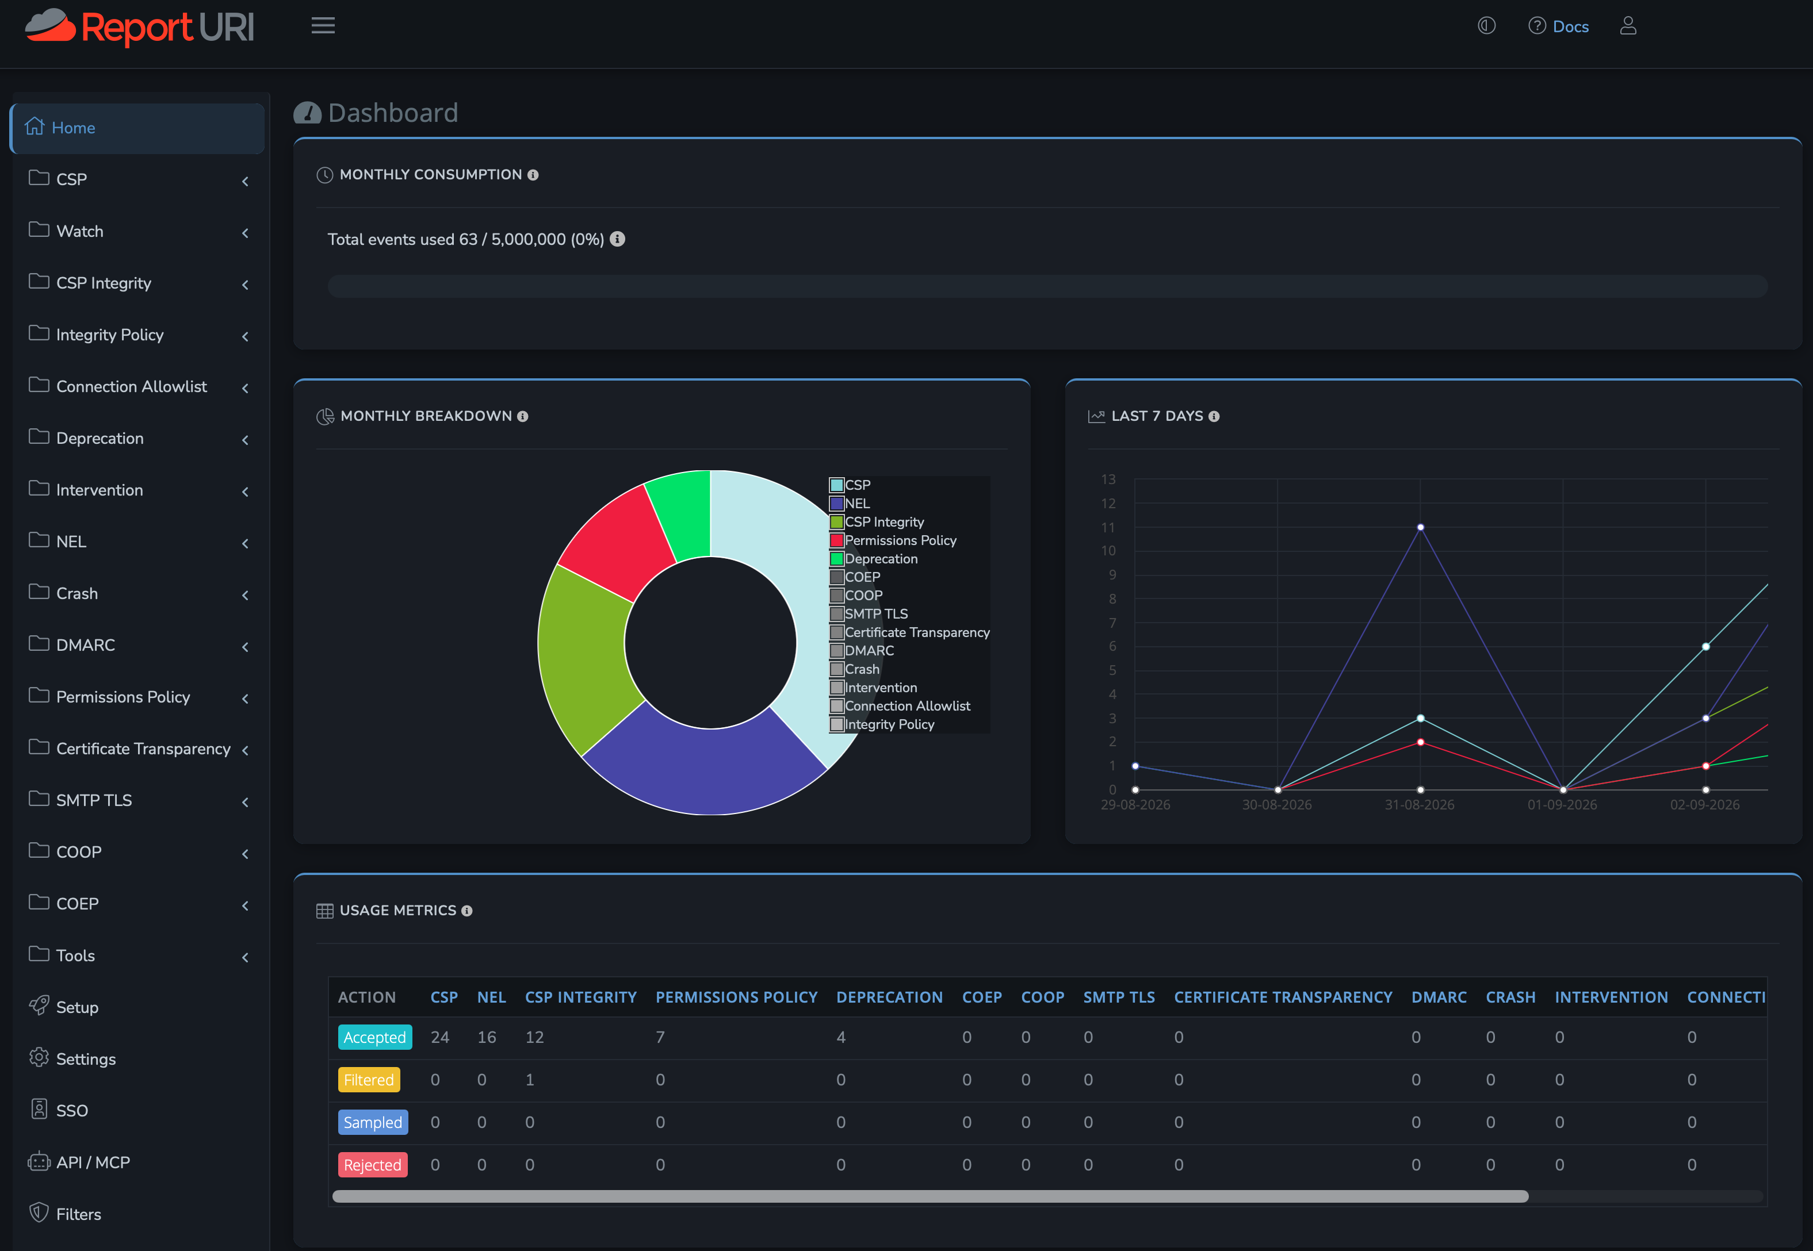The height and width of the screenshot is (1251, 1813).
Task: Toggle the CSP legend entry in chart
Action: [x=850, y=485]
